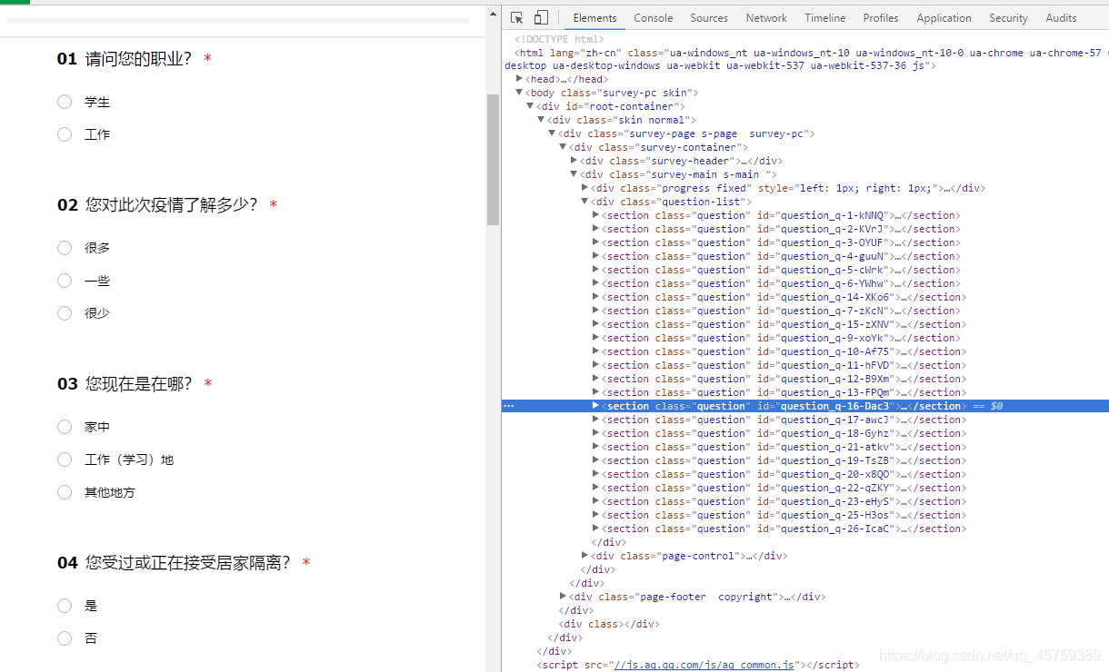Select section row question_q-10-Af75
The image size is (1109, 672).
coord(784,351)
